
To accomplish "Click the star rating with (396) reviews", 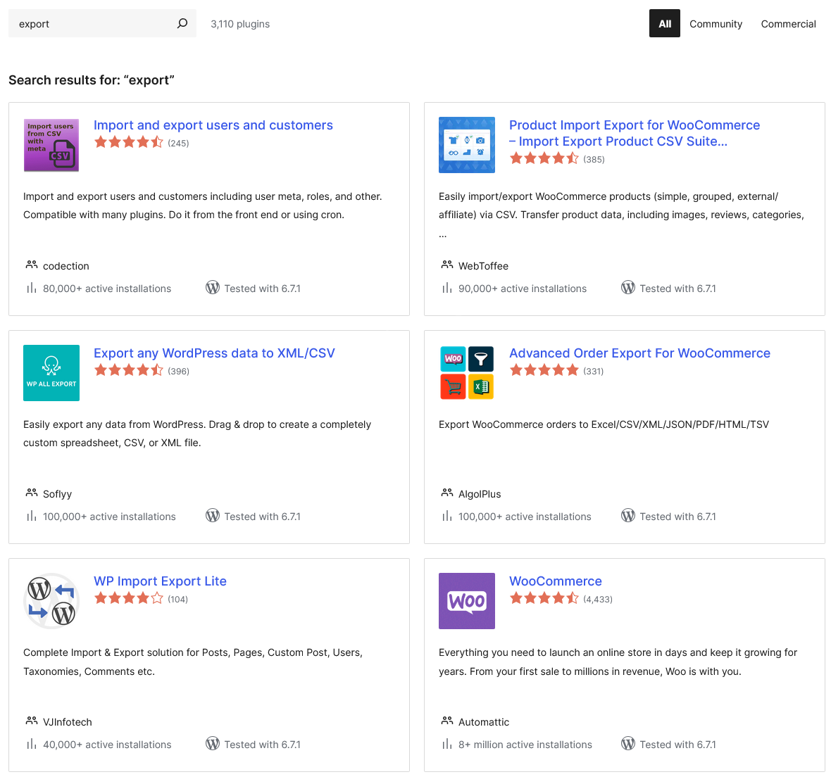I will (129, 370).
